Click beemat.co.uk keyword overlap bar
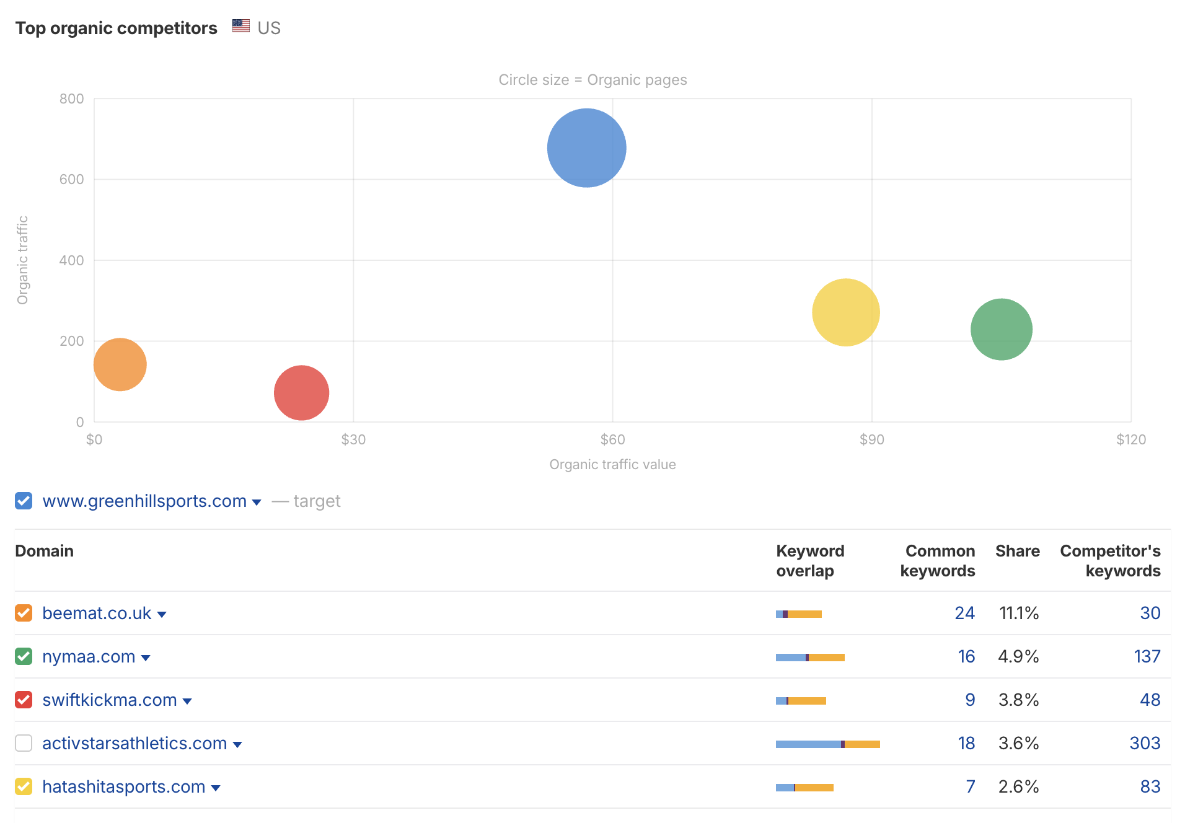This screenshot has width=1185, height=823. click(x=799, y=614)
